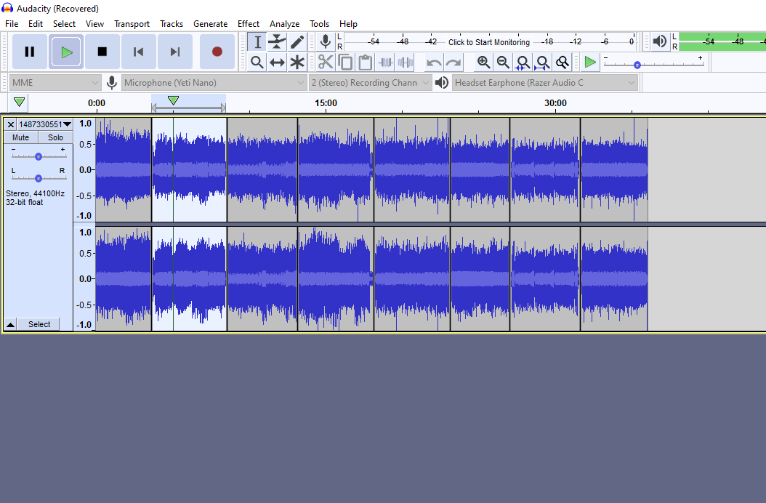This screenshot has height=503, width=766.
Task: Open the File menu
Action: (12, 23)
